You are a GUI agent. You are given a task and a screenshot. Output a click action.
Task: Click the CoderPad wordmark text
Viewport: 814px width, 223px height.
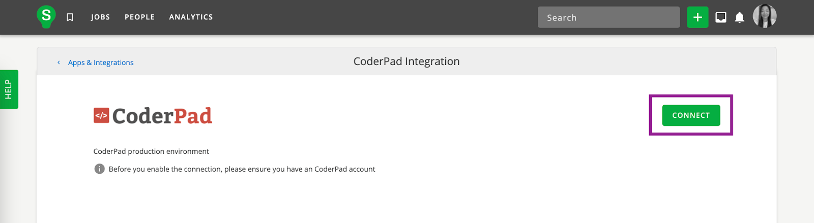coord(162,116)
